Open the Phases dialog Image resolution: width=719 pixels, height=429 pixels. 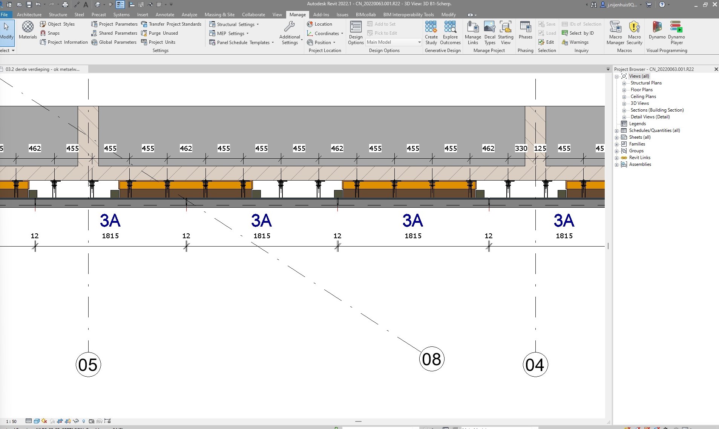pyautogui.click(x=525, y=30)
